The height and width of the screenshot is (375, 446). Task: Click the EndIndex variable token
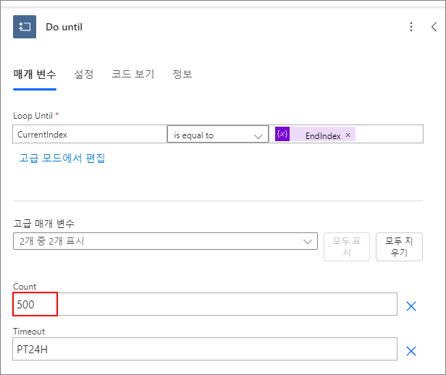(315, 134)
